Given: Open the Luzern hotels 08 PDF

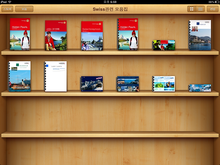Looking at the screenshot, I should click(200, 35).
